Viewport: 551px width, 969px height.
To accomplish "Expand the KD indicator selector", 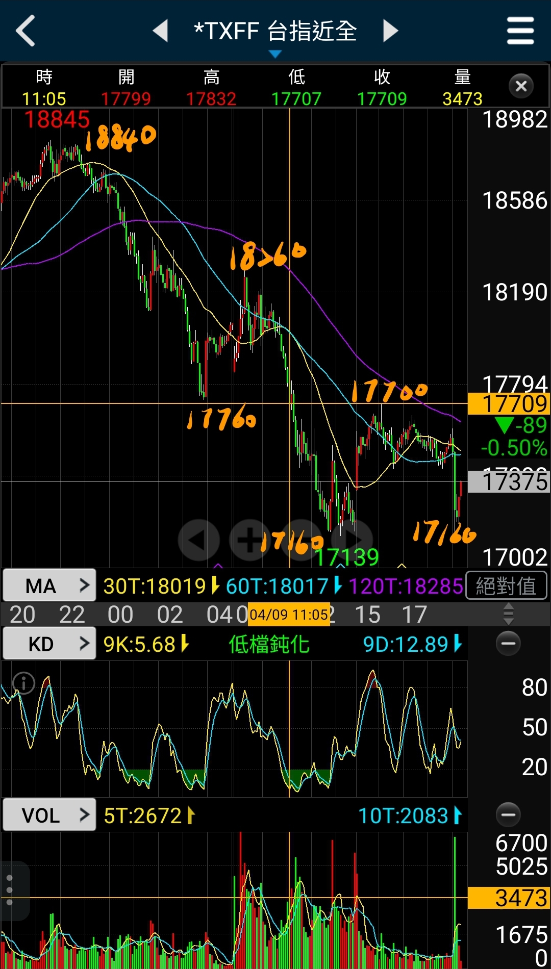I will point(49,644).
